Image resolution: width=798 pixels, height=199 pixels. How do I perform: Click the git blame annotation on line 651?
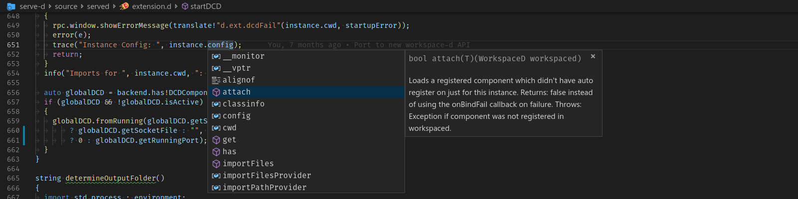[369, 45]
